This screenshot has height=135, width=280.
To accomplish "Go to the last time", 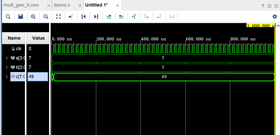I will click(x=96, y=17).
